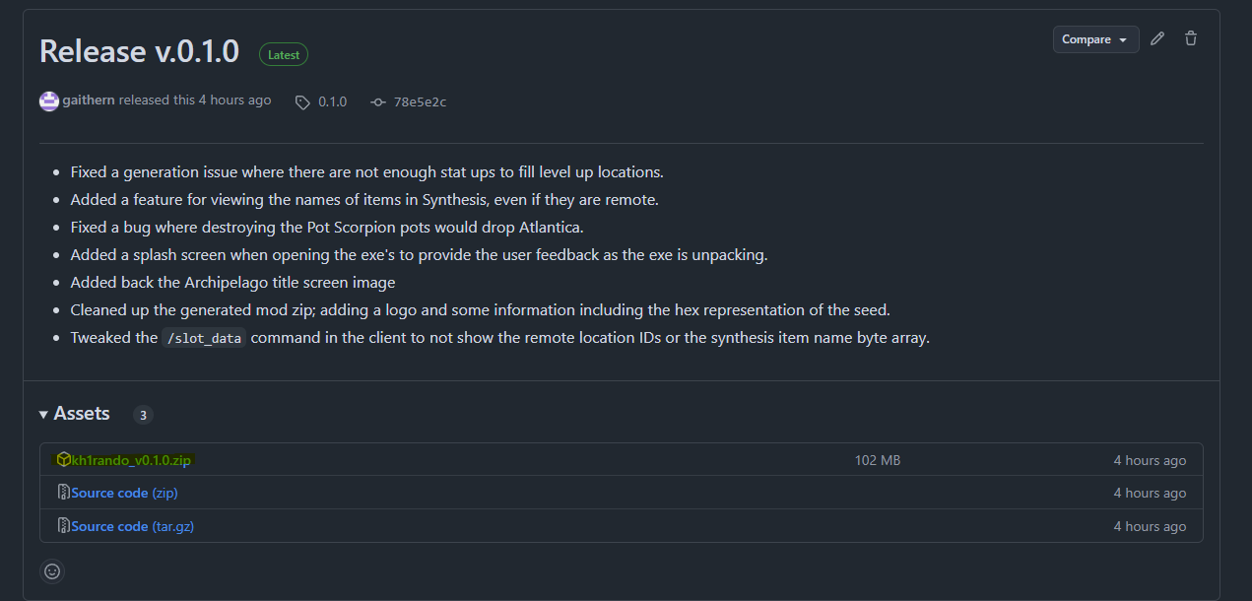
Task: Open the Release v.0.1.0 title link
Action: 139,51
